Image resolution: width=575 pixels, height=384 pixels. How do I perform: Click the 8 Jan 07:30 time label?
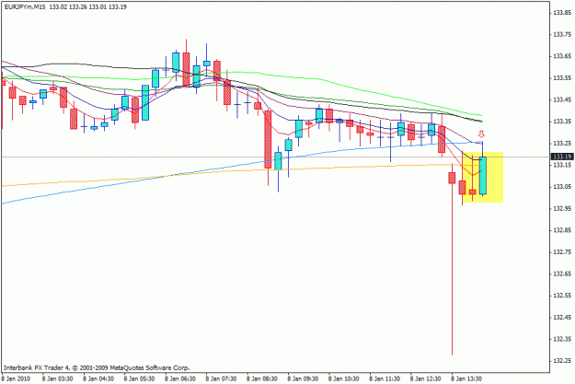point(221,378)
